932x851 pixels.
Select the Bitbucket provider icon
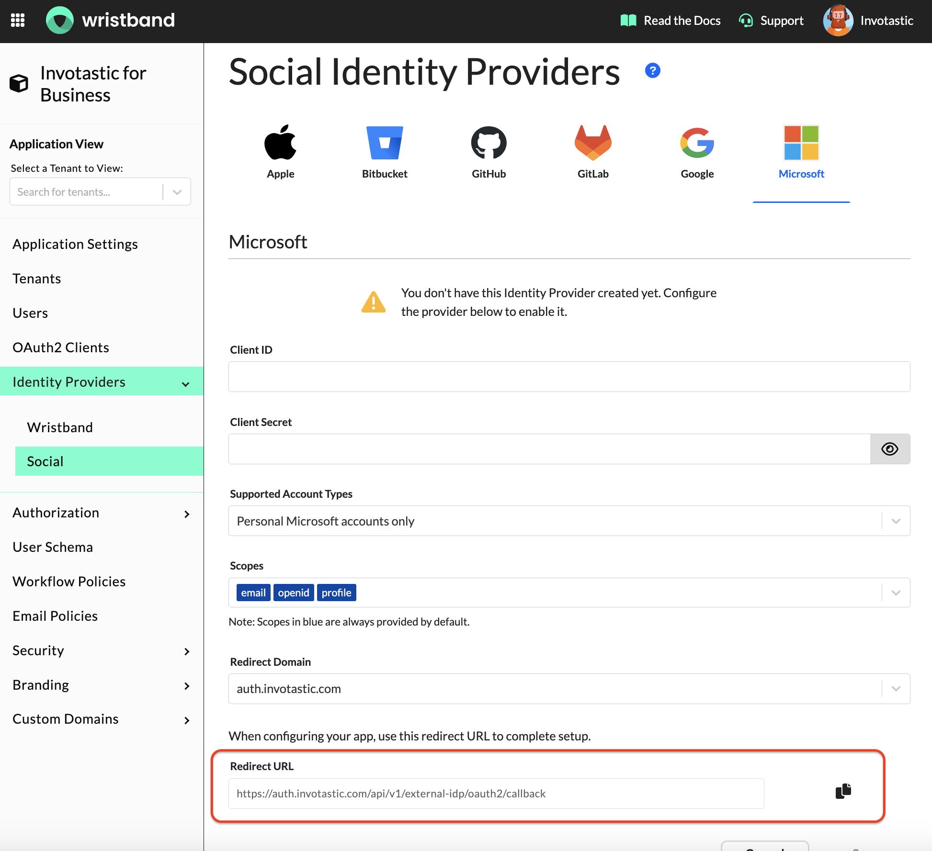pos(385,143)
